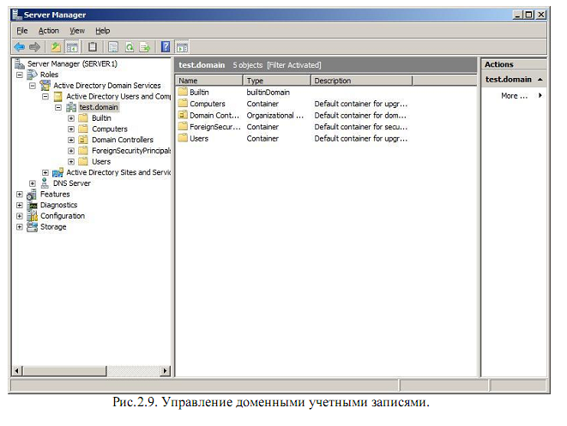Screen dimensions: 567x426
Task: Expand the Features node
Action: coord(20,195)
